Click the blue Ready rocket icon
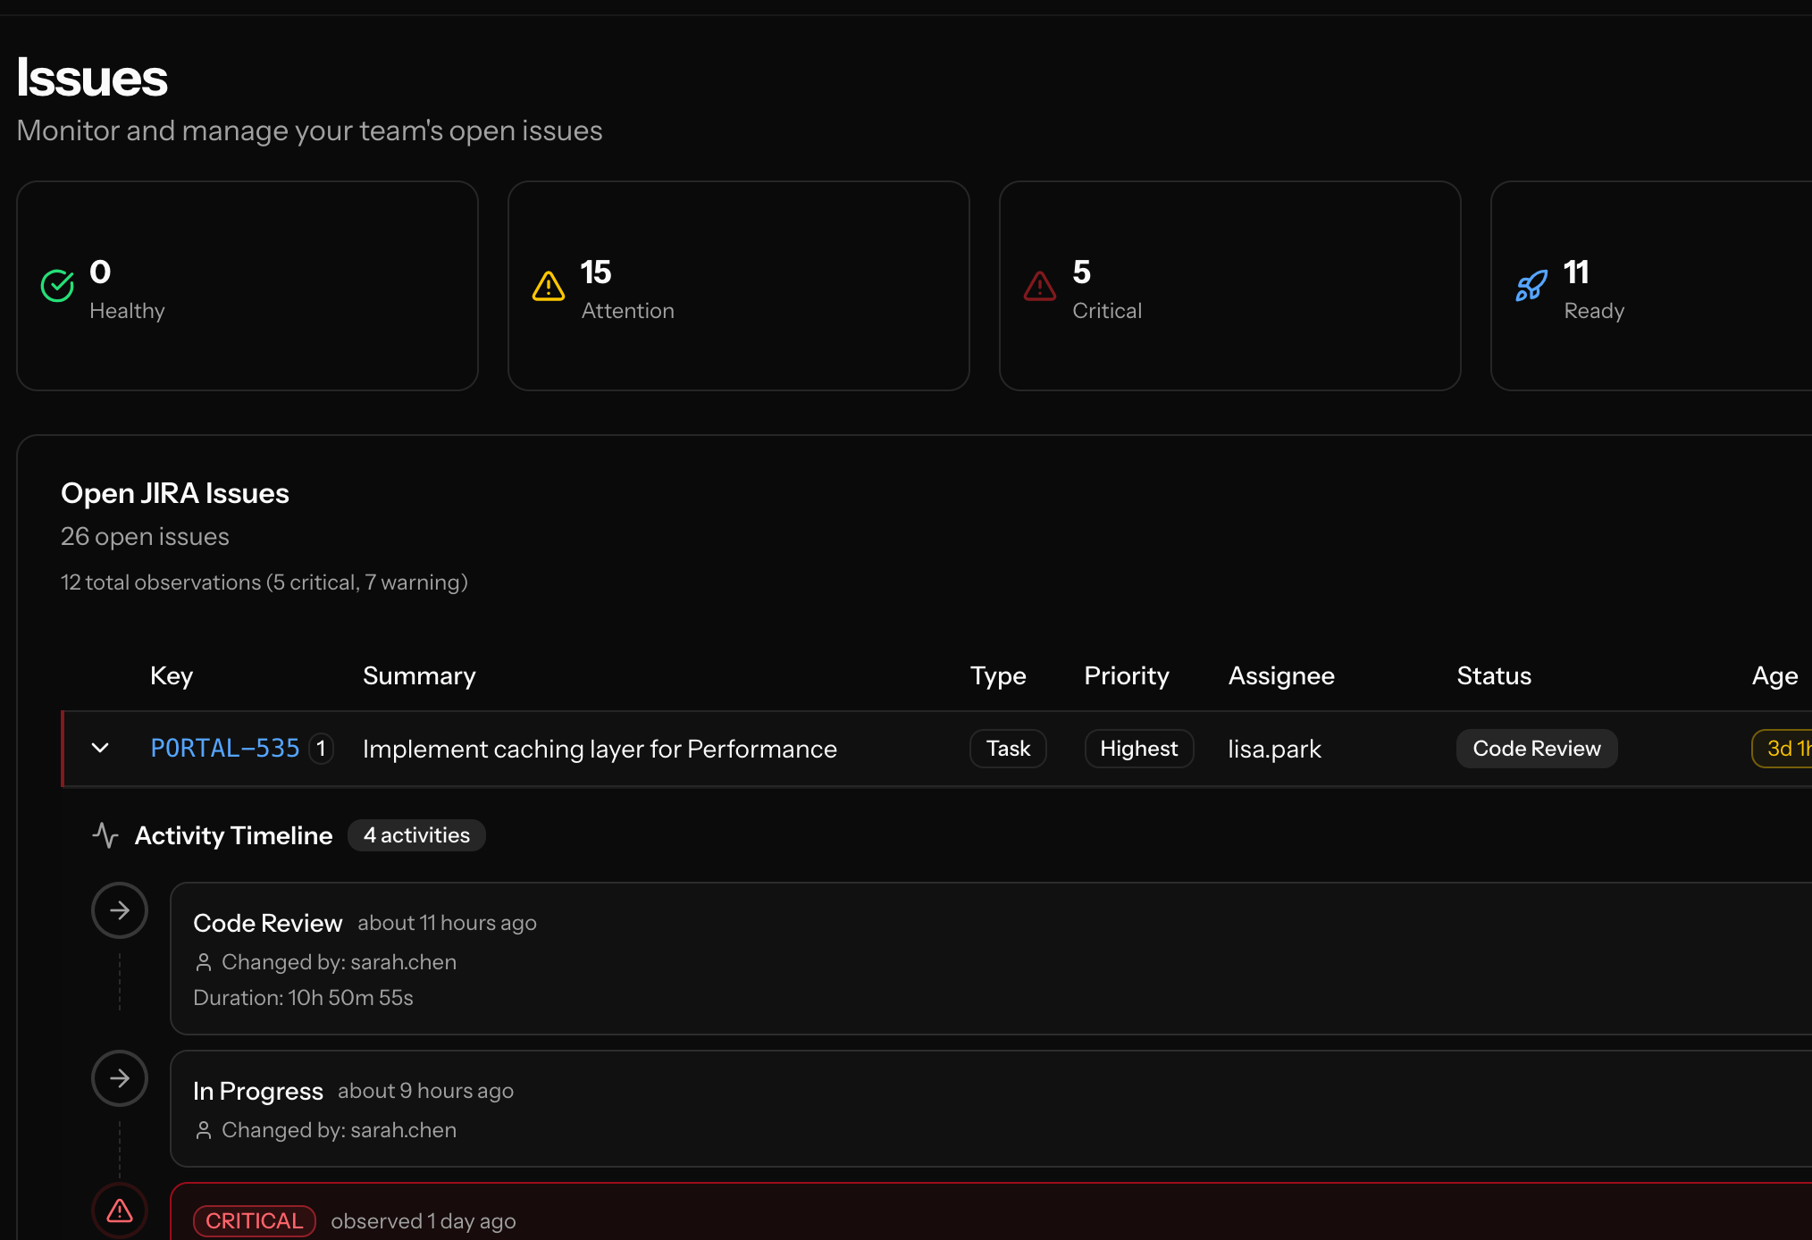1812x1240 pixels. (x=1531, y=286)
